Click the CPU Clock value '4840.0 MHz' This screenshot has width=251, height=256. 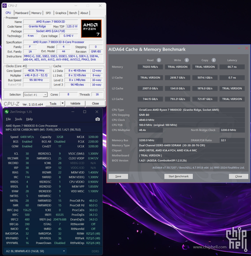point(191,120)
